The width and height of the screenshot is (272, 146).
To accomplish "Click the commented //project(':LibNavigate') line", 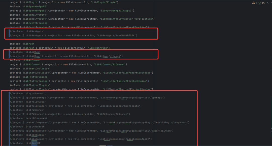I will click(73, 35).
